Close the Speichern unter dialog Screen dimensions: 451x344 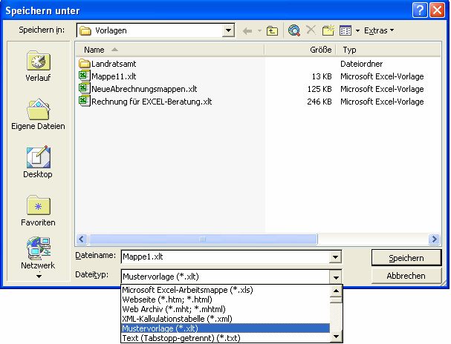(437, 10)
